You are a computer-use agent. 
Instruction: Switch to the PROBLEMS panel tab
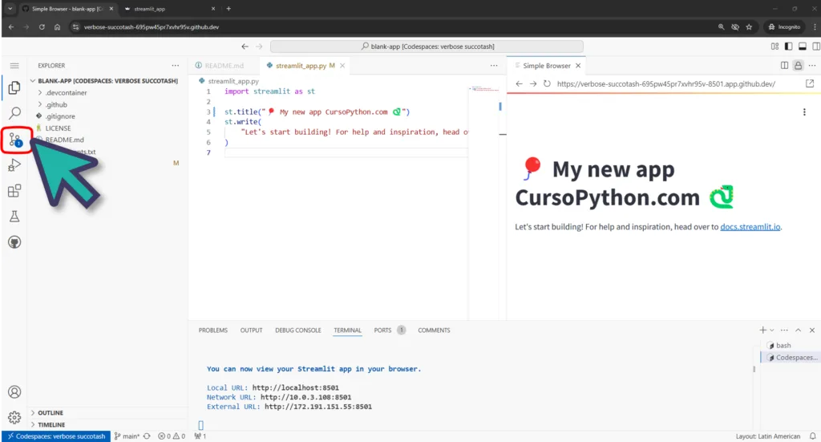click(213, 330)
